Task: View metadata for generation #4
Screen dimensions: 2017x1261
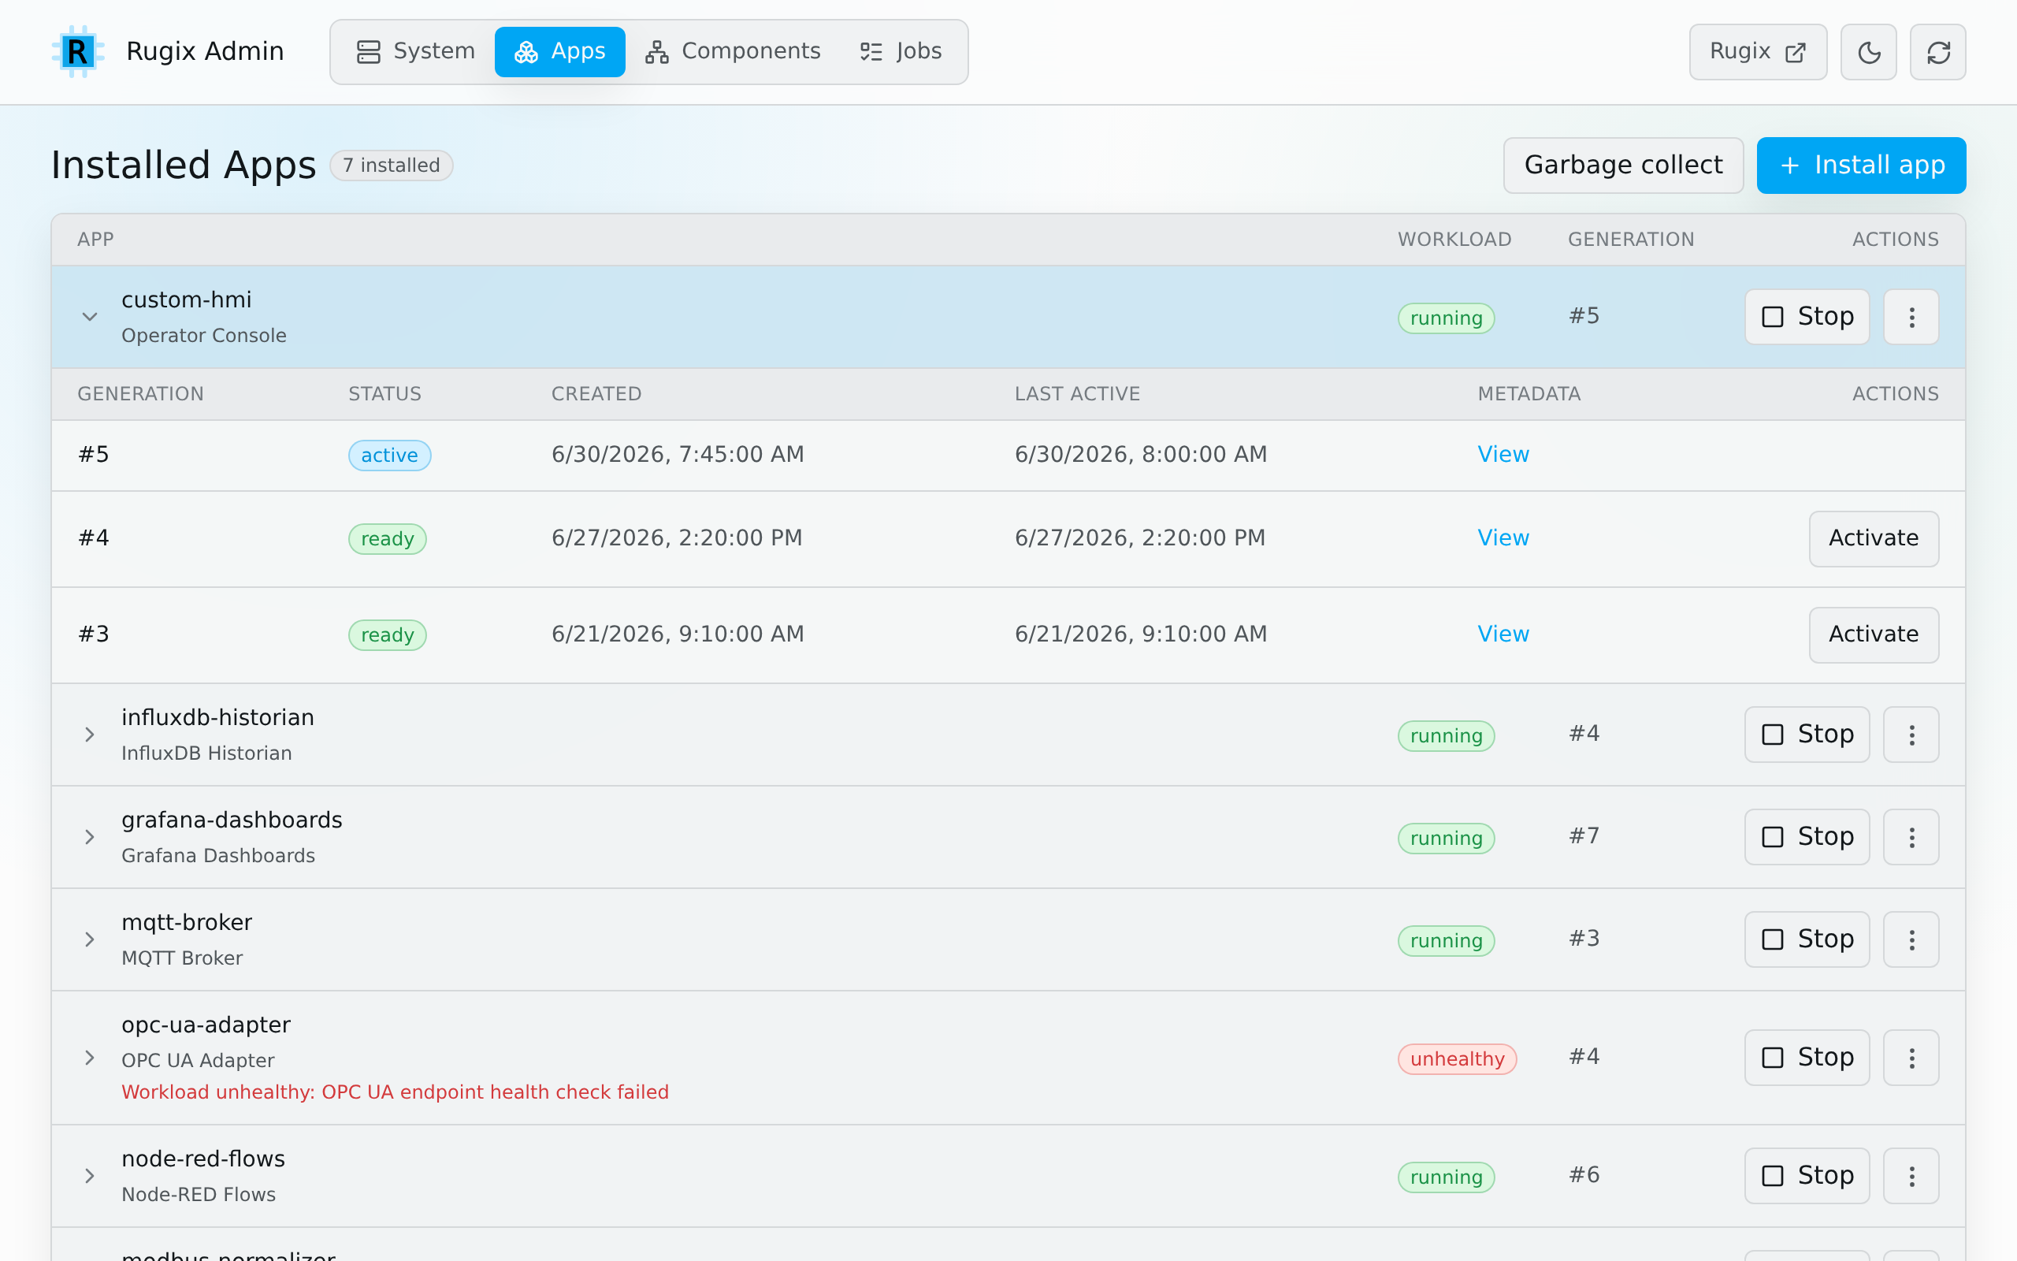Action: tap(1503, 538)
